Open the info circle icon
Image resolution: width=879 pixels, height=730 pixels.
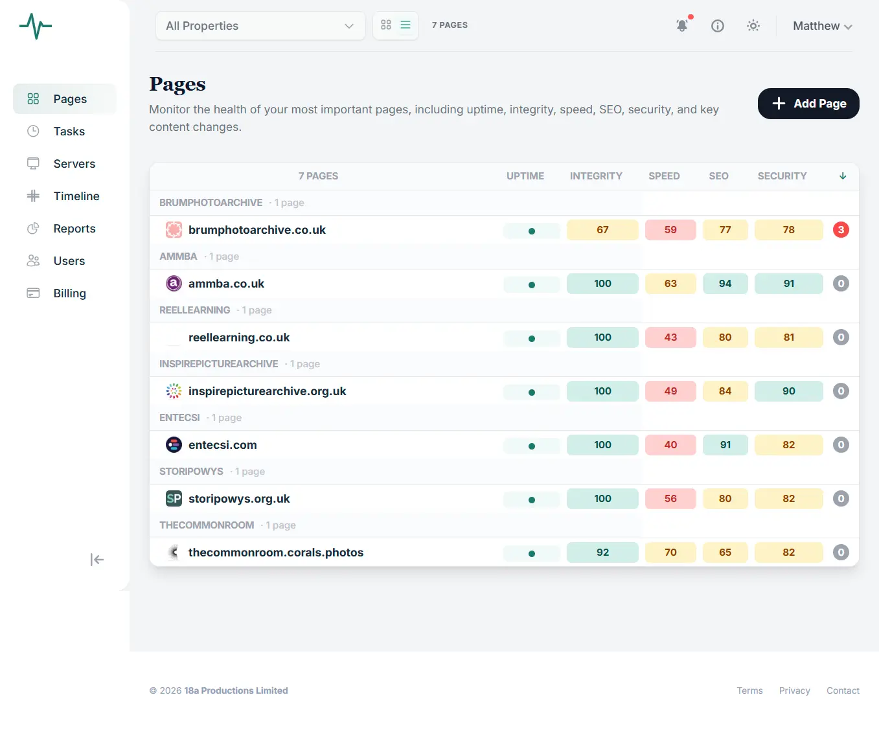[x=718, y=26]
